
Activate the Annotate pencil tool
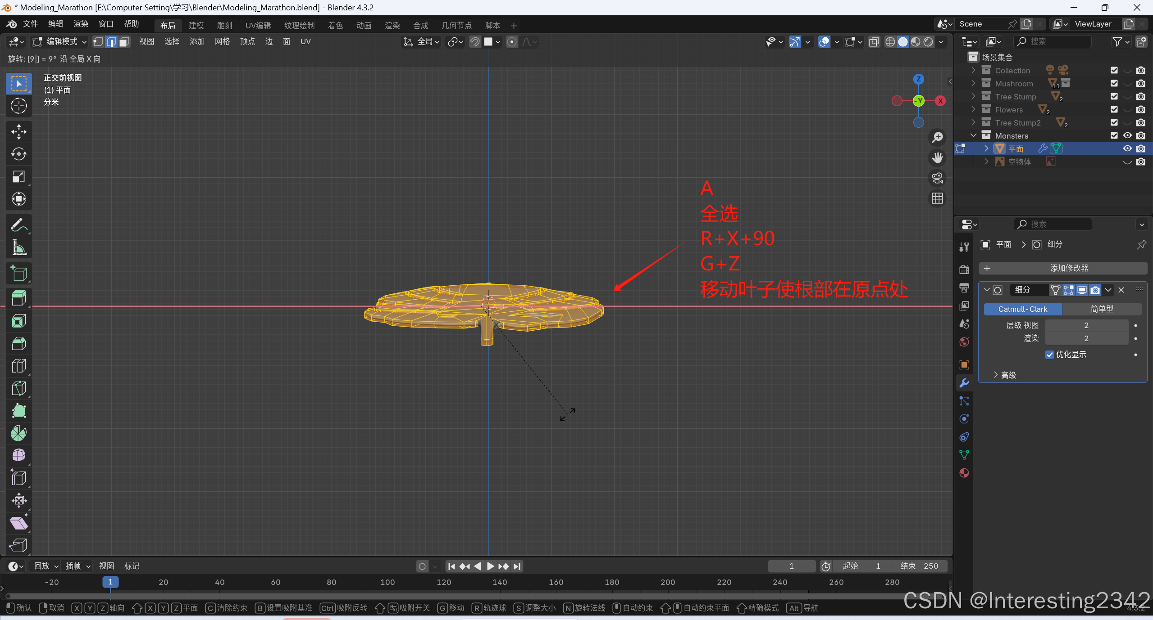[18, 225]
